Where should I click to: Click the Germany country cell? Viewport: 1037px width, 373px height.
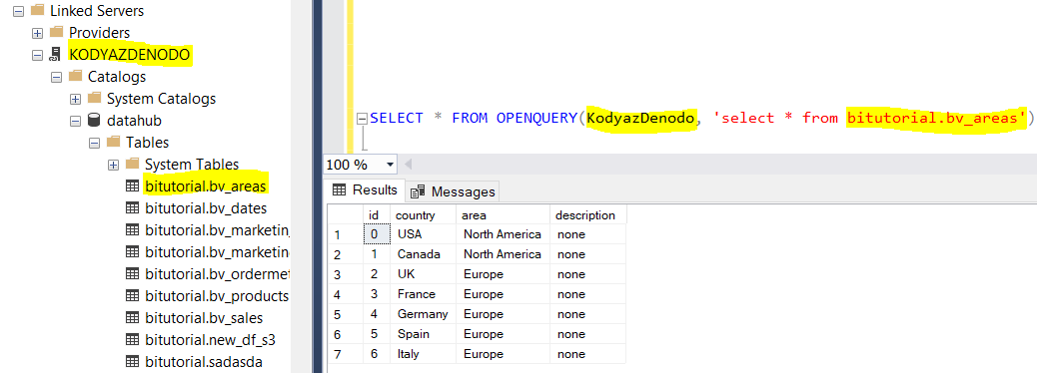(423, 314)
